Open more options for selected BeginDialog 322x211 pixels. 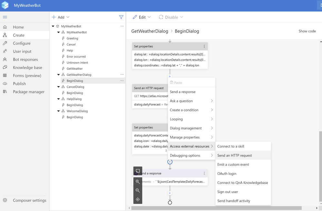pos(122,81)
